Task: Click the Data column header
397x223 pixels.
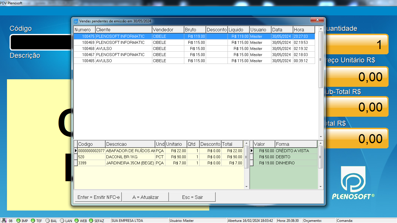Action: click(282, 30)
